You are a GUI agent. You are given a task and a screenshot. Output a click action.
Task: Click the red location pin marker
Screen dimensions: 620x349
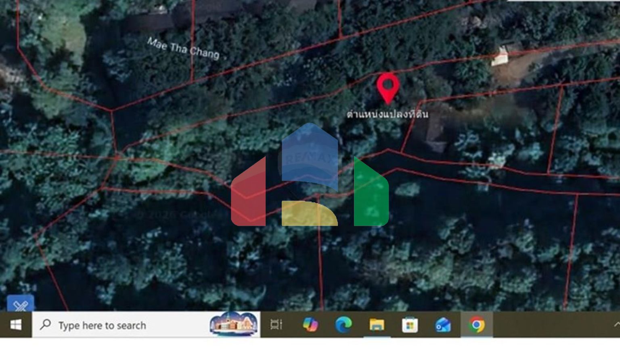coord(388,86)
